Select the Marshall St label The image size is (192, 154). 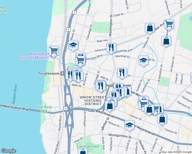coord(122,56)
